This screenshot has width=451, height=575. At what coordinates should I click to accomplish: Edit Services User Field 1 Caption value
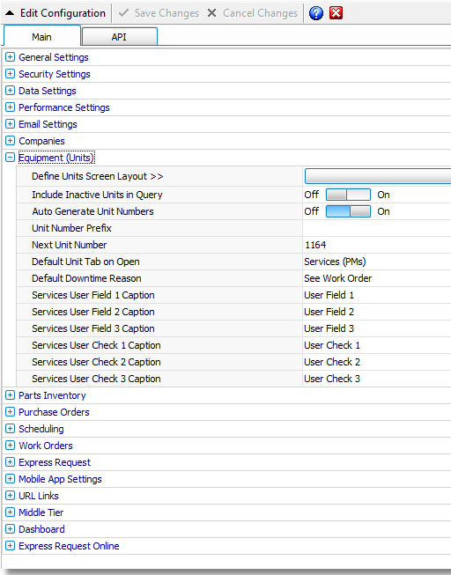[x=329, y=295]
